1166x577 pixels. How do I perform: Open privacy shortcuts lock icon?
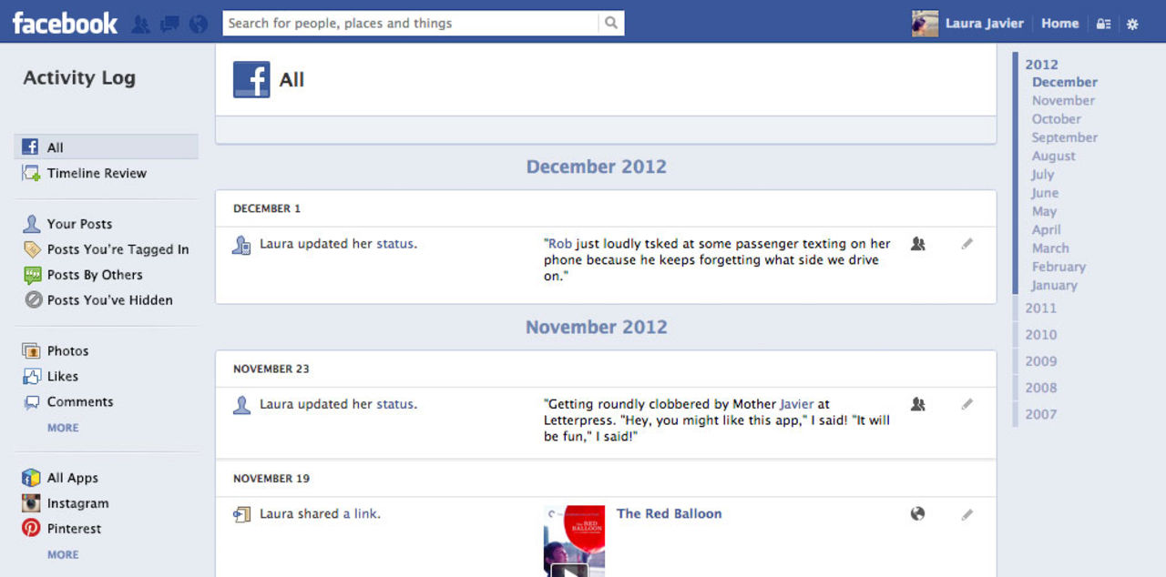coord(1103,25)
